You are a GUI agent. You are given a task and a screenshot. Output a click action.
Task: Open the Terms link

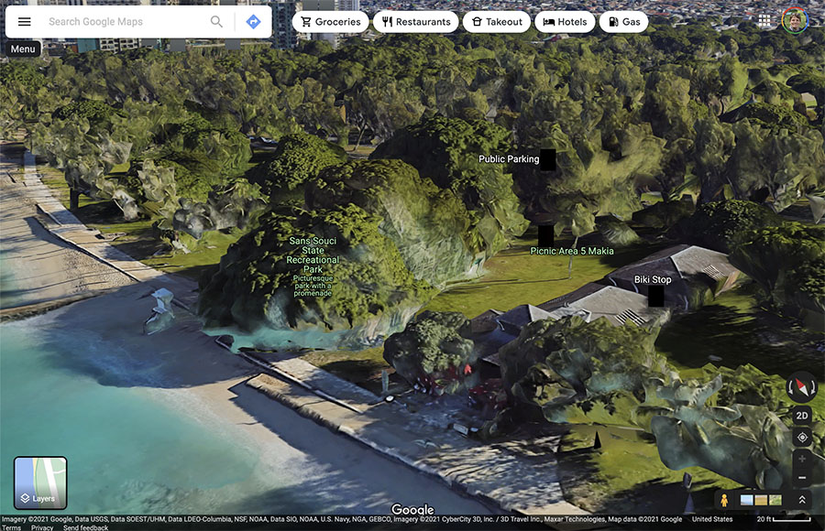(11, 527)
